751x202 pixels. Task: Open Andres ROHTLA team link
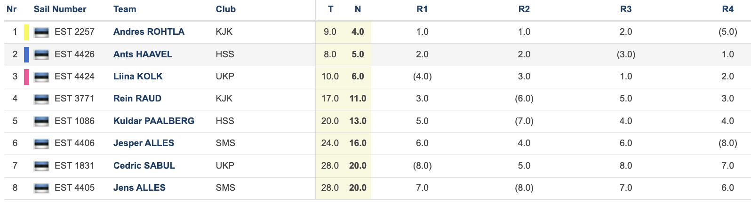pos(149,32)
